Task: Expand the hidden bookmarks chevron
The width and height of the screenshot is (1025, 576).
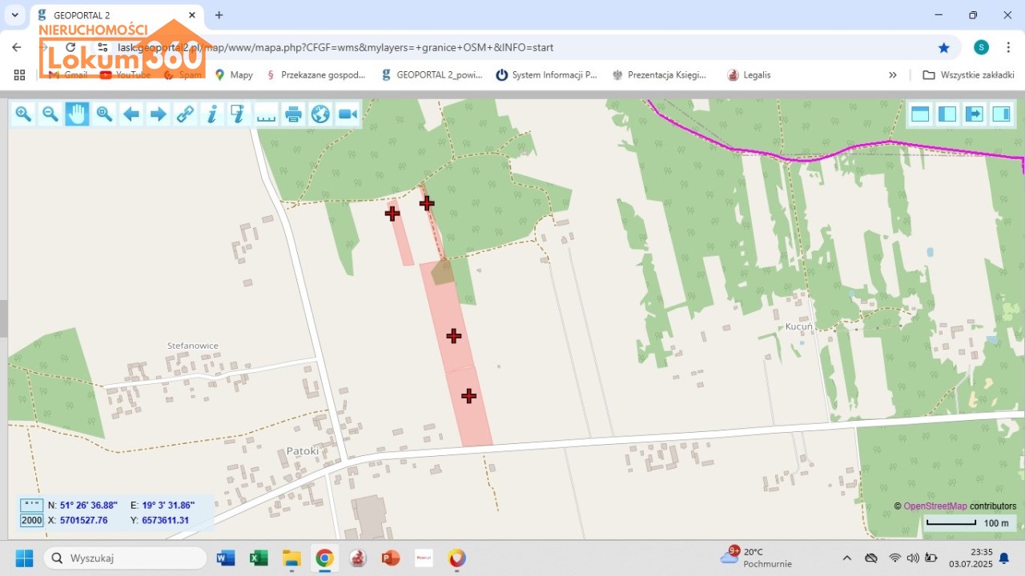Action: [893, 74]
